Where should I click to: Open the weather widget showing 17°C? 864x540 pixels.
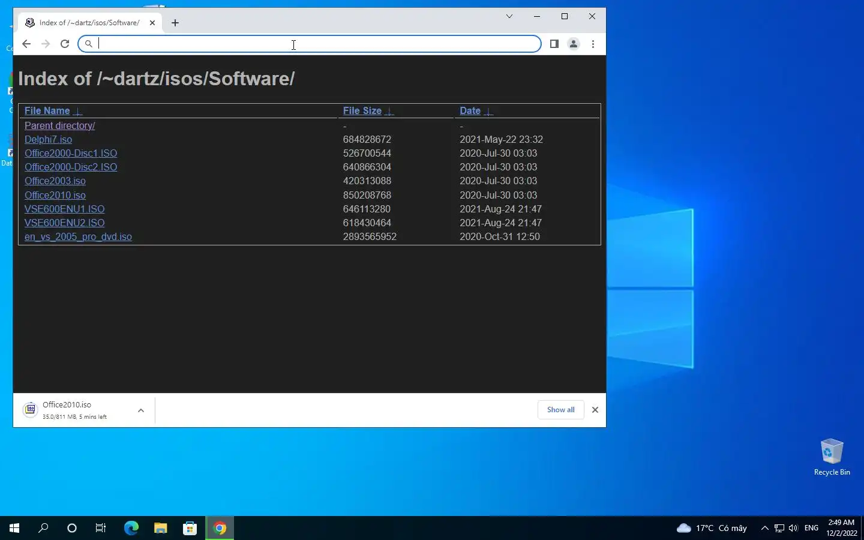712,528
